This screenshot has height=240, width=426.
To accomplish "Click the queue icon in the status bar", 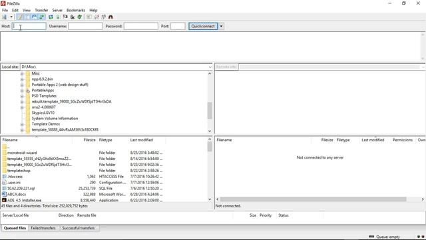I will pos(371,237).
